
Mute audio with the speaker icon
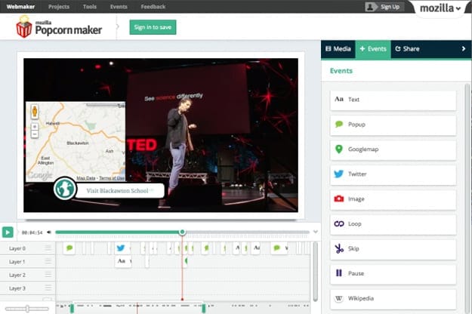(50, 232)
